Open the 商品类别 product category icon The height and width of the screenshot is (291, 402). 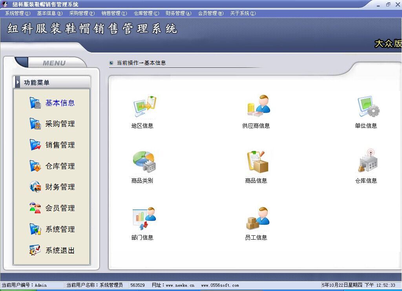pos(144,162)
